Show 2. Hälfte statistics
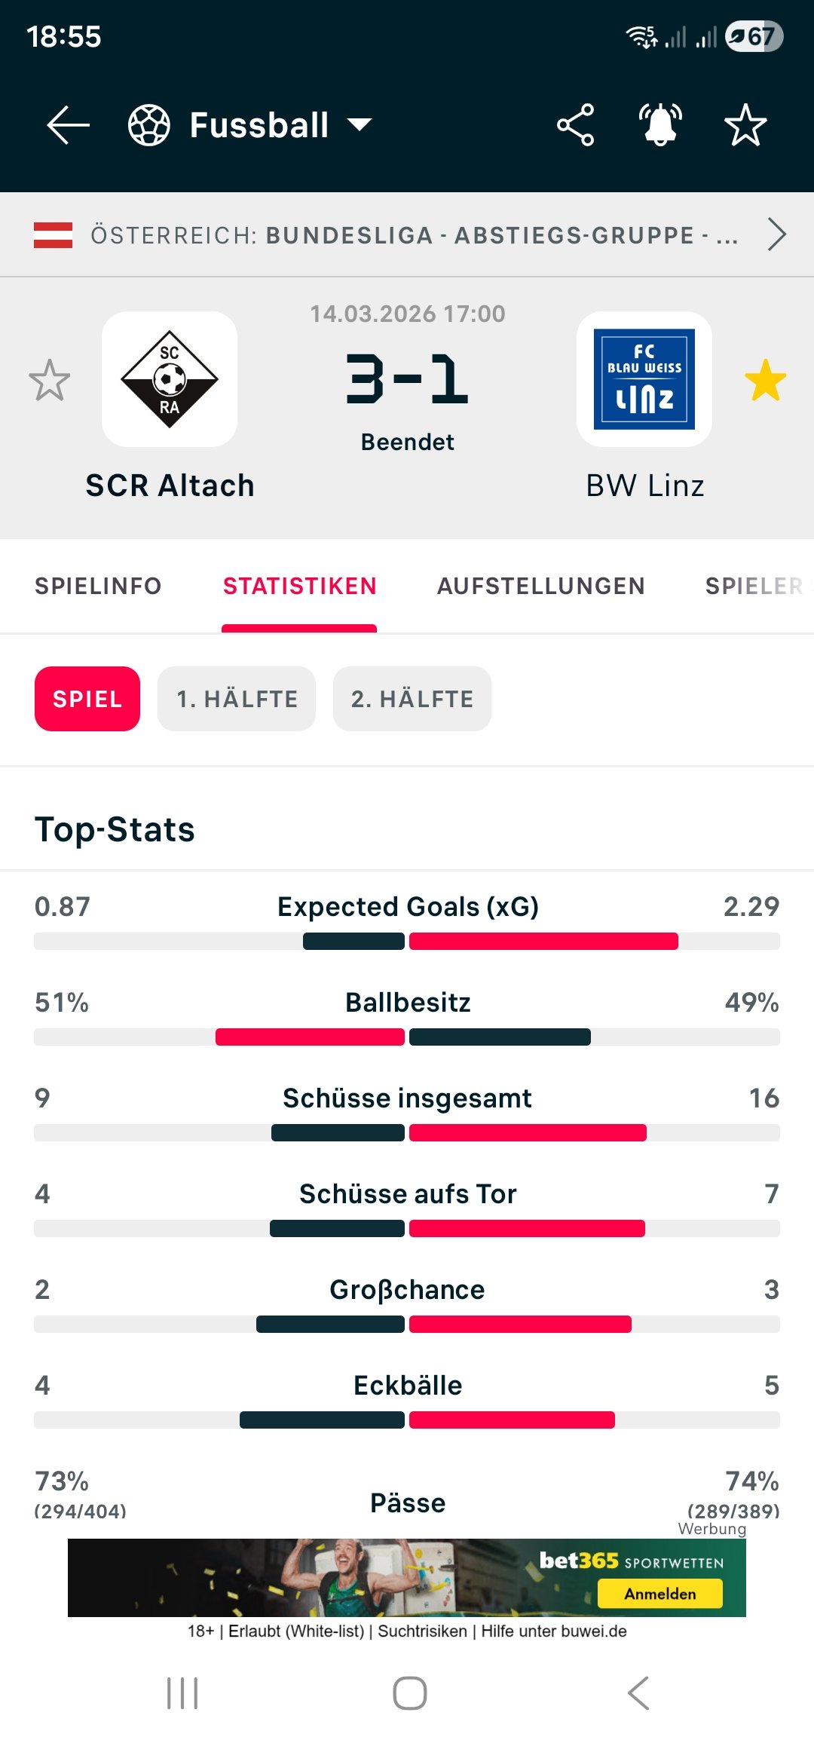 [x=412, y=699]
